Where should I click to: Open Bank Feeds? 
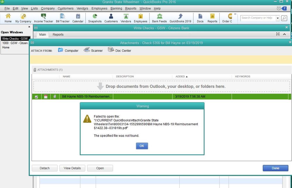pos(159,18)
